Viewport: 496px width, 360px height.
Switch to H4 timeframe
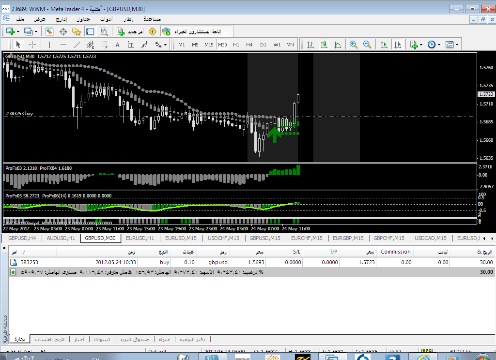pyautogui.click(x=249, y=45)
